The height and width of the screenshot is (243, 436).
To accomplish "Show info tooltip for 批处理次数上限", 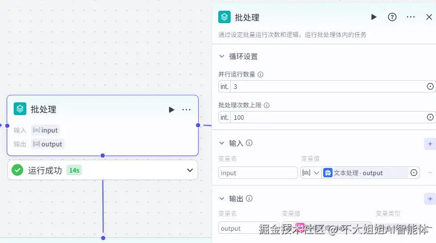I will [x=266, y=105].
